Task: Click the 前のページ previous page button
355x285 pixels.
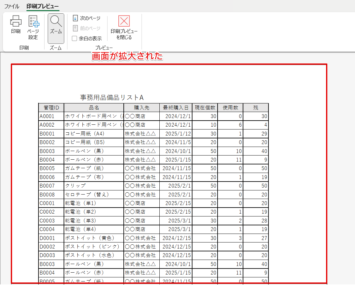Action: [87, 29]
